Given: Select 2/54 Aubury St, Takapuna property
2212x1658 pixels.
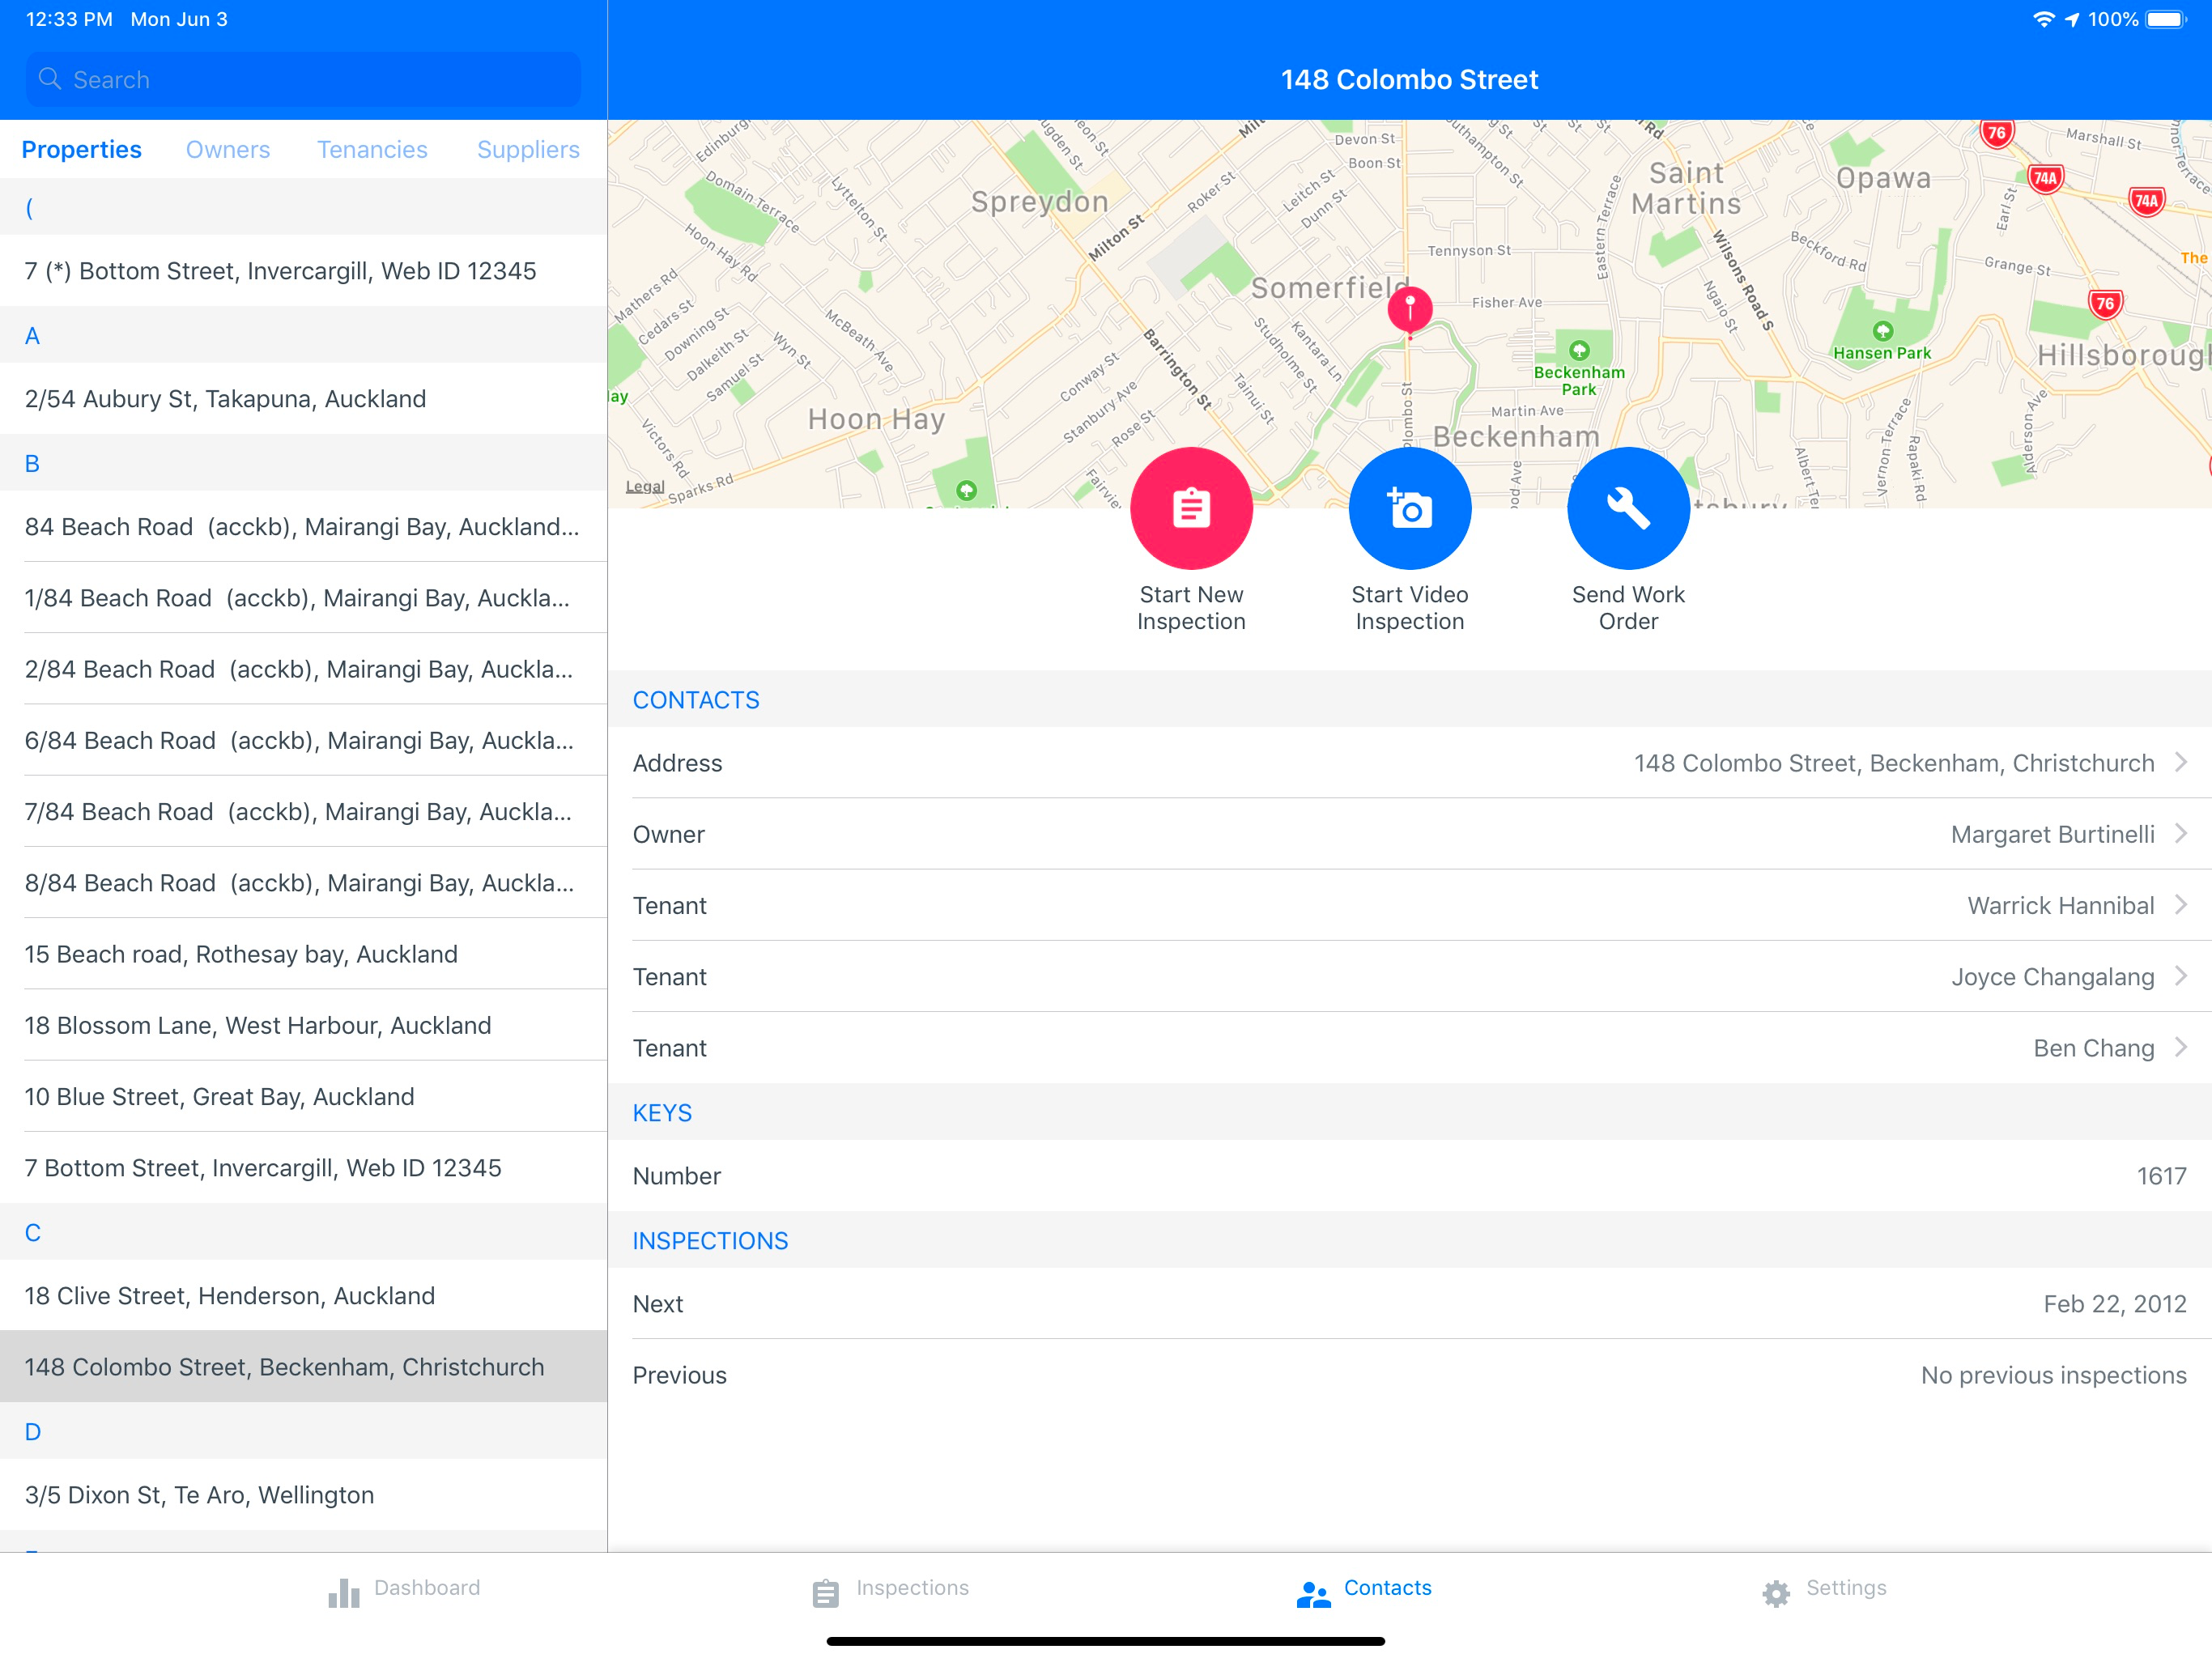Looking at the screenshot, I should click(x=303, y=398).
